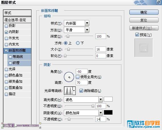Open the 样式 style dropdown 内斜面
The height and width of the screenshot is (130, 162).
tap(77, 23)
